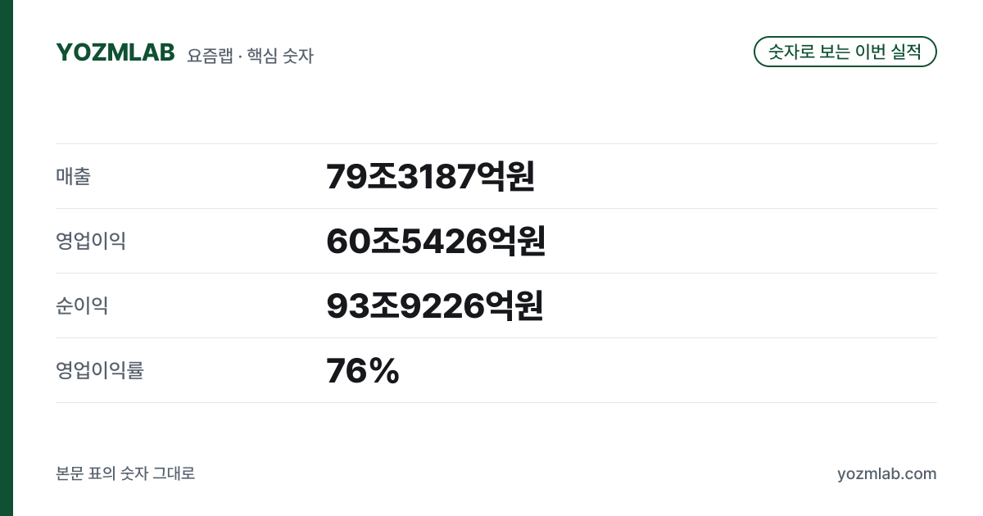Viewport: 983px width, 516px height.
Task: Select the 79조3187억원 revenue figure
Action: pos(430,176)
